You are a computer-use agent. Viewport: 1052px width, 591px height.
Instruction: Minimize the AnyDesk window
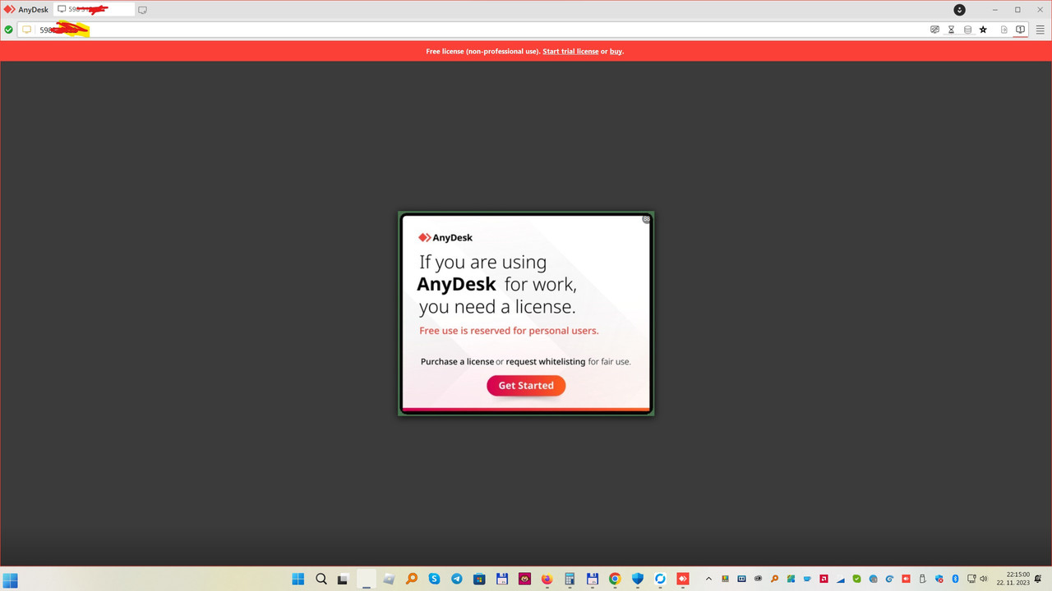(x=995, y=10)
